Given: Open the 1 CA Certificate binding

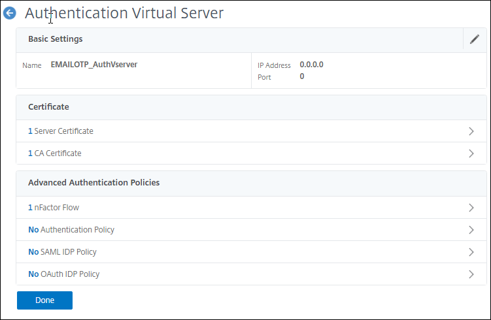Looking at the screenshot, I should pos(55,153).
